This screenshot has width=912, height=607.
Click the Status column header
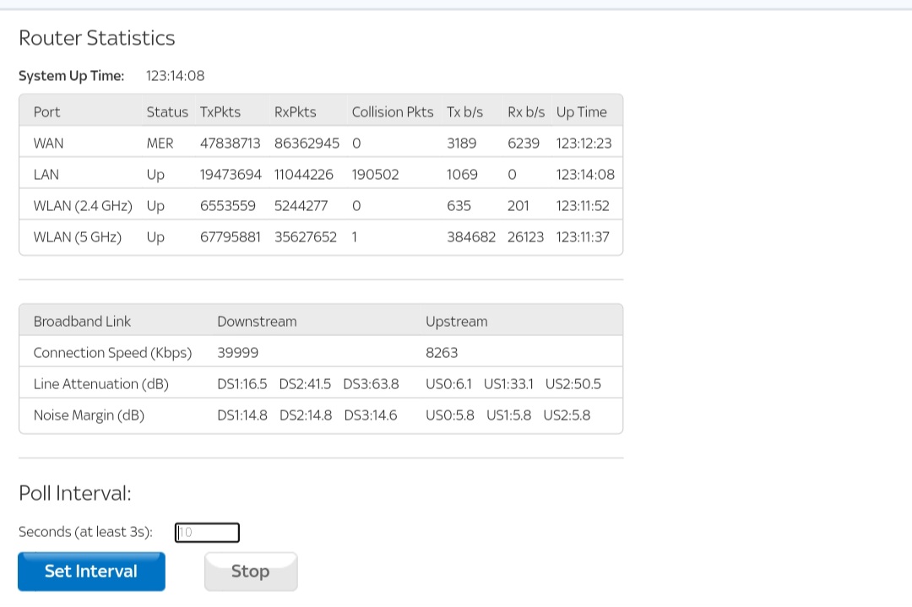(x=167, y=111)
